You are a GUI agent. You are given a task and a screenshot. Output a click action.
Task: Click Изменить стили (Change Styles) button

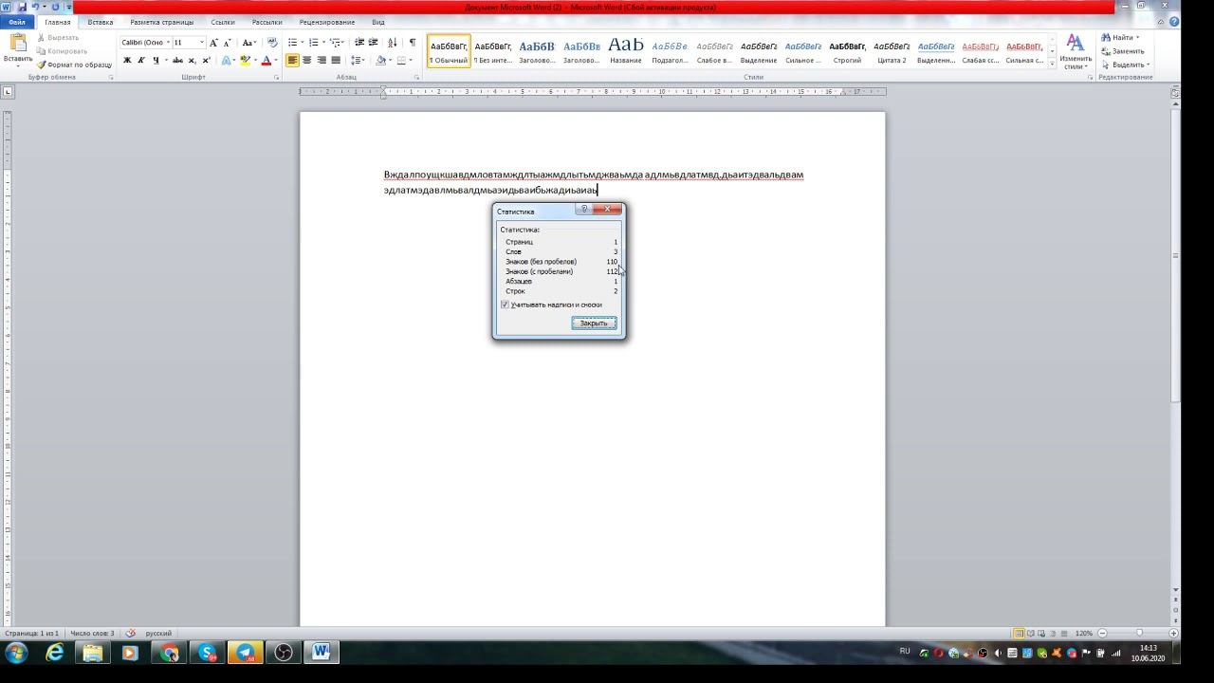(1076, 52)
